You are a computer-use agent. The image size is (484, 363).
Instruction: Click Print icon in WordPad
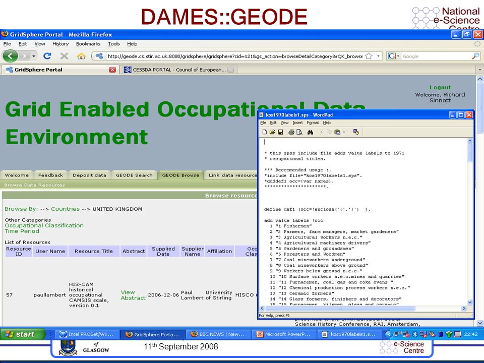tap(291, 132)
